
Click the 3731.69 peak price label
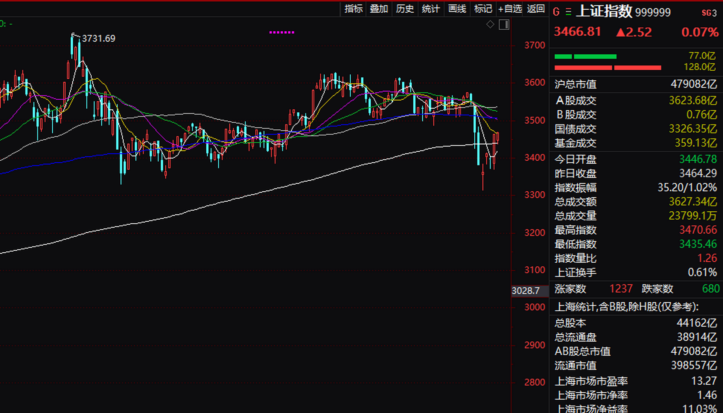point(98,38)
